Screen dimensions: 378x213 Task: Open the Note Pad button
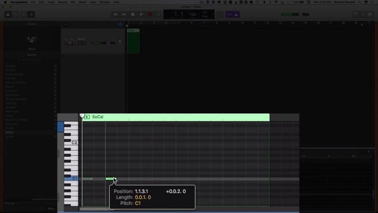(x=356, y=14)
